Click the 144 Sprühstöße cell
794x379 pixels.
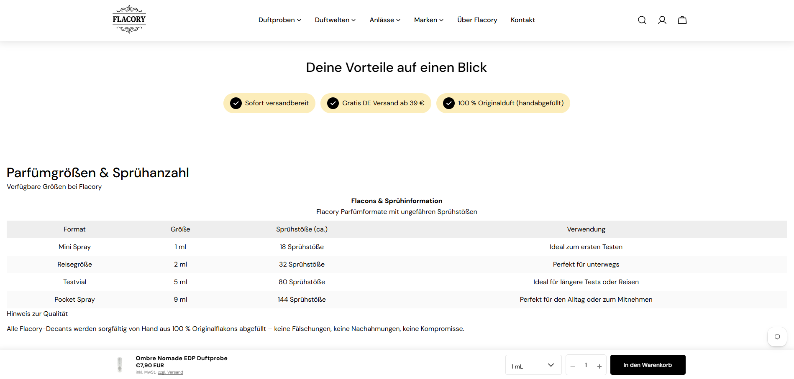(302, 300)
